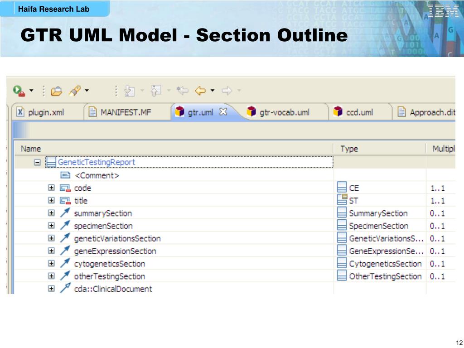This screenshot has width=464, height=348.
Task: Click the SpecimenSection type class icon
Action: point(342,226)
